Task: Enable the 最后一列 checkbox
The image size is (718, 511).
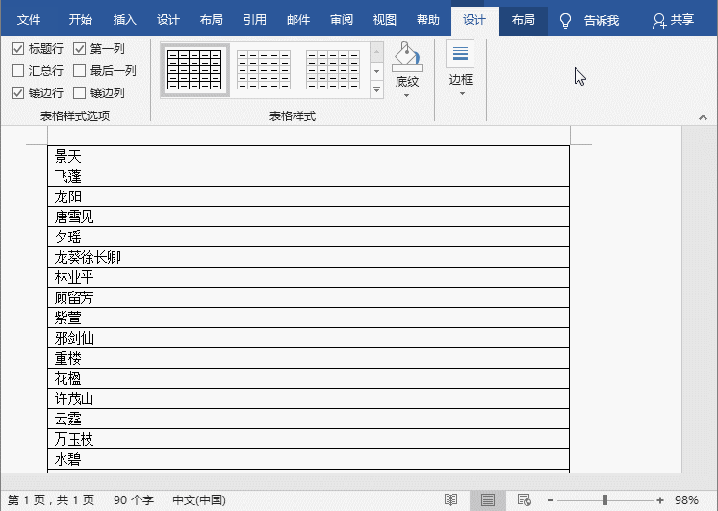Action: click(80, 70)
